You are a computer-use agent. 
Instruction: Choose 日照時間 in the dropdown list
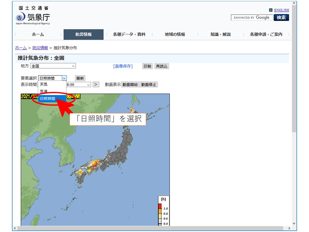(x=48, y=99)
